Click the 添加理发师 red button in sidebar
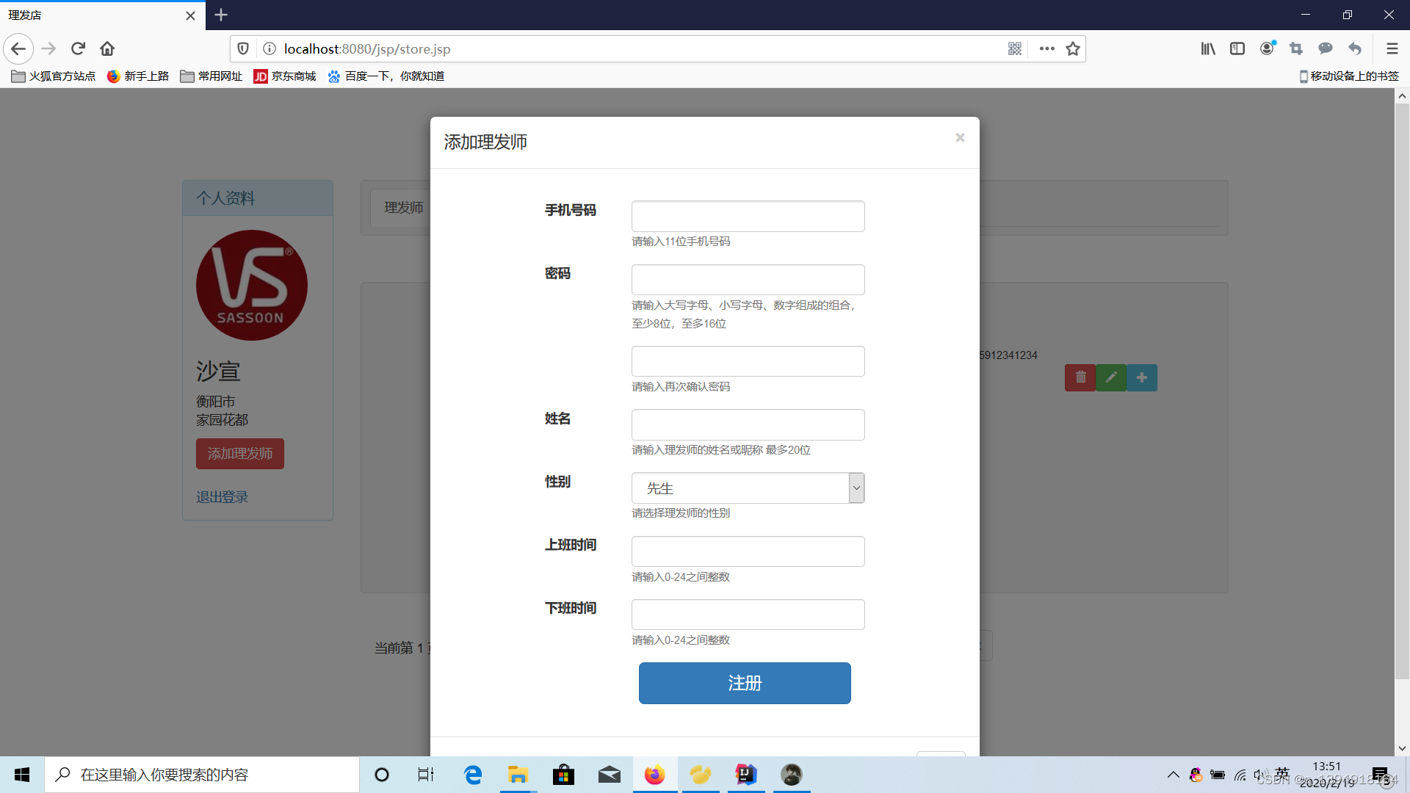 tap(240, 454)
